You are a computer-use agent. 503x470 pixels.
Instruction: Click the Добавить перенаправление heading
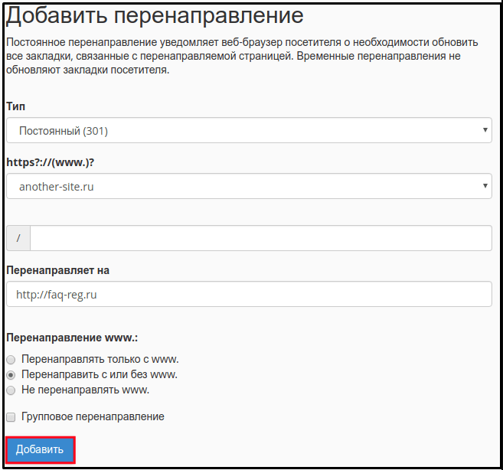pyautogui.click(x=155, y=15)
